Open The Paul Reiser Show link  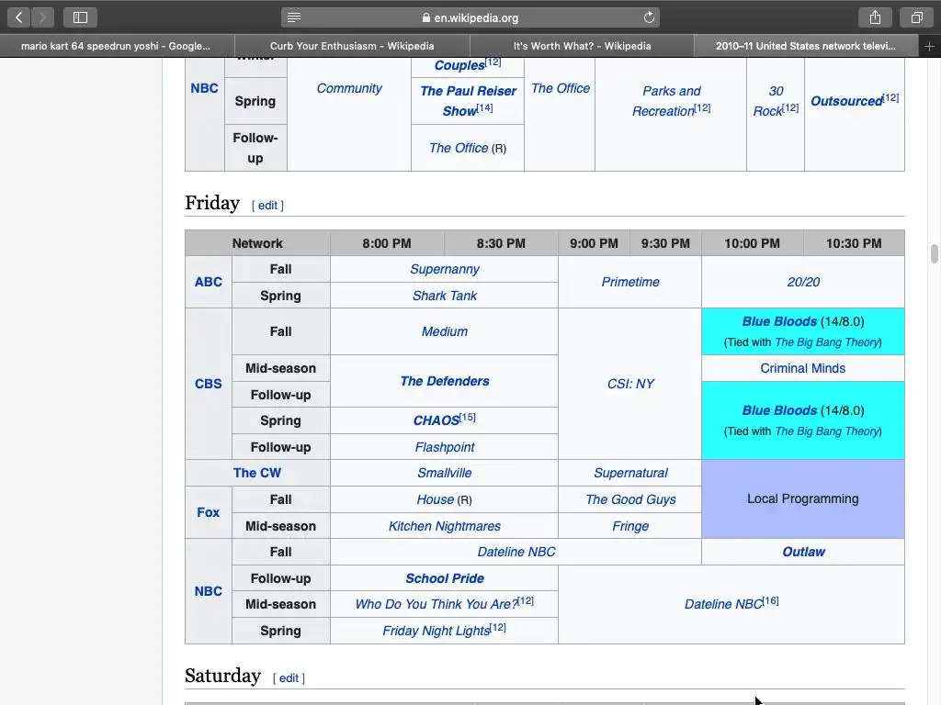click(x=468, y=101)
